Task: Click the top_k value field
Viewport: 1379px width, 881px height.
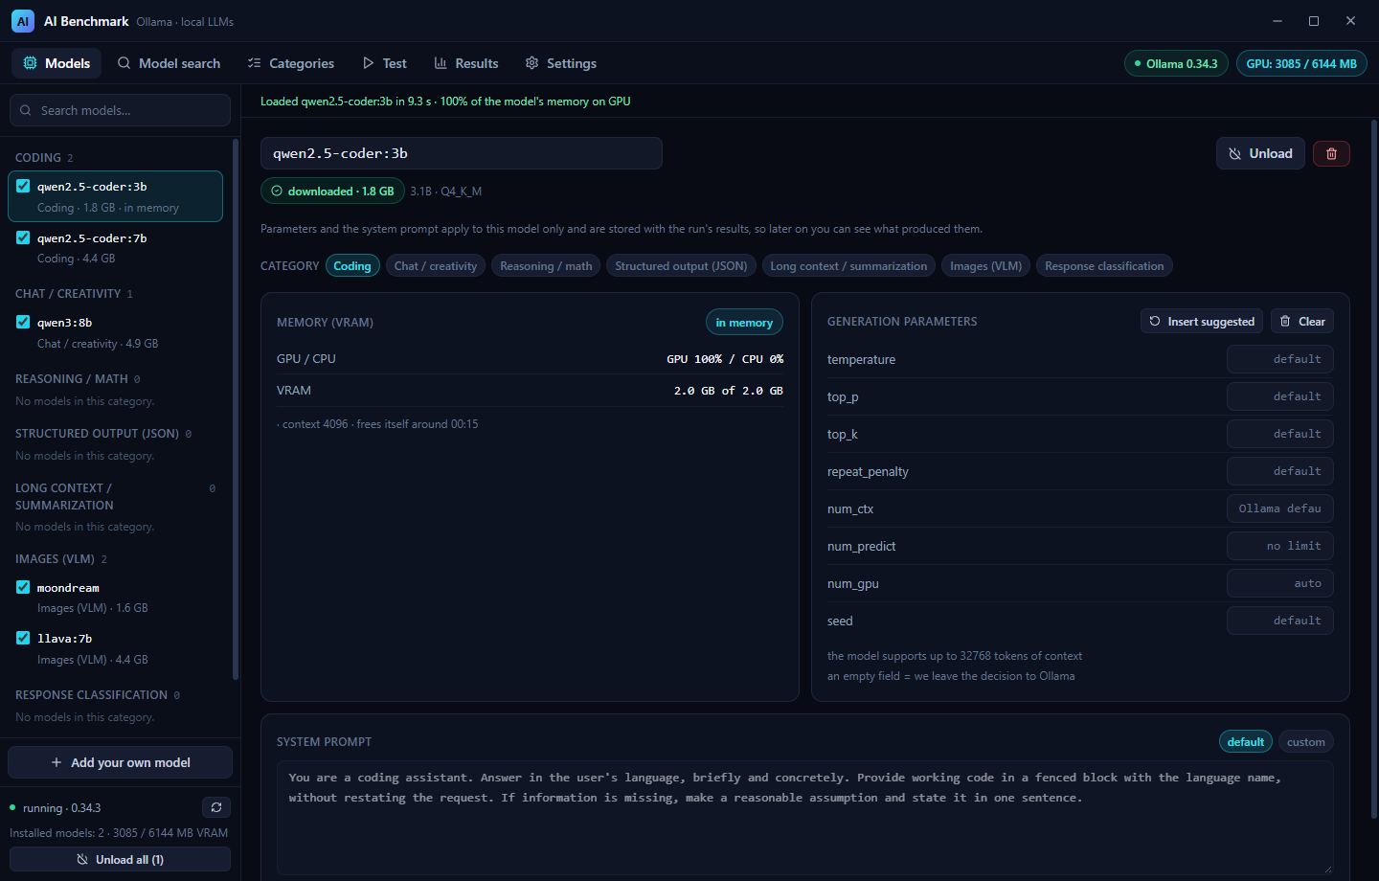Action: coord(1280,434)
